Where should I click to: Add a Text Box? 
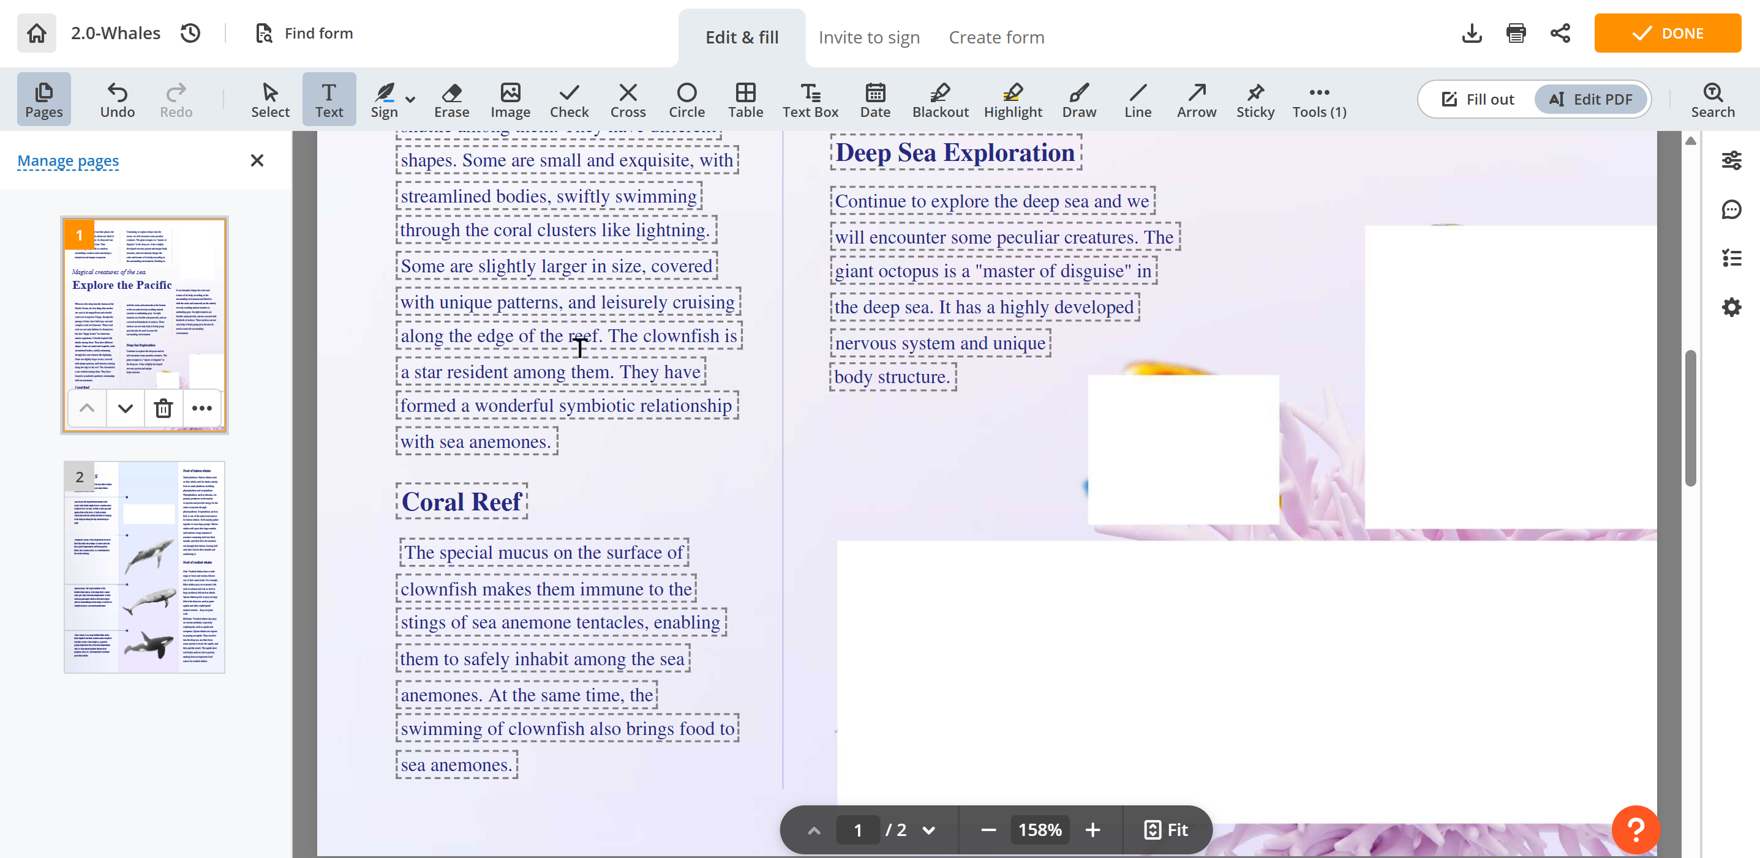click(810, 99)
